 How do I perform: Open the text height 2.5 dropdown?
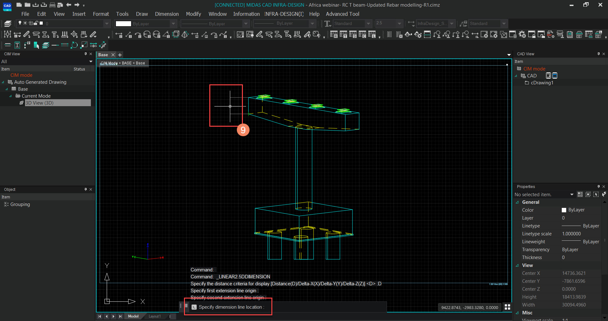pyautogui.click(x=399, y=24)
